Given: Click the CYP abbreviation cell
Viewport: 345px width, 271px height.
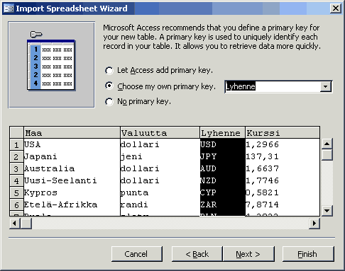Looking at the screenshot, I should [x=222, y=192].
